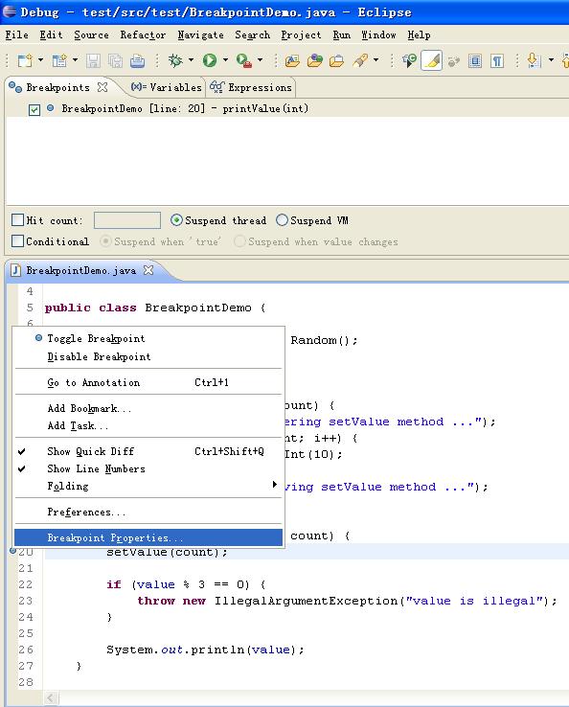Open dropdown arrow next to Debug icon
569x707 pixels.
192,60
